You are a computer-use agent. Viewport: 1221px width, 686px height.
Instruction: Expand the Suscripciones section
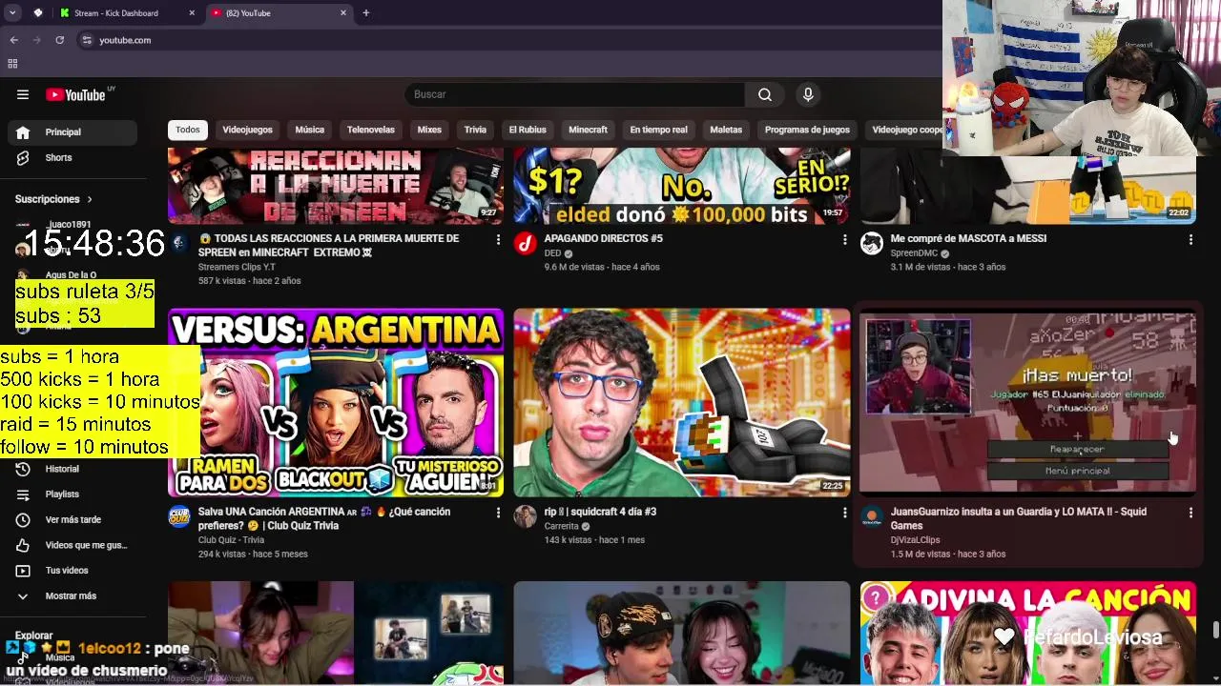pyautogui.click(x=53, y=199)
